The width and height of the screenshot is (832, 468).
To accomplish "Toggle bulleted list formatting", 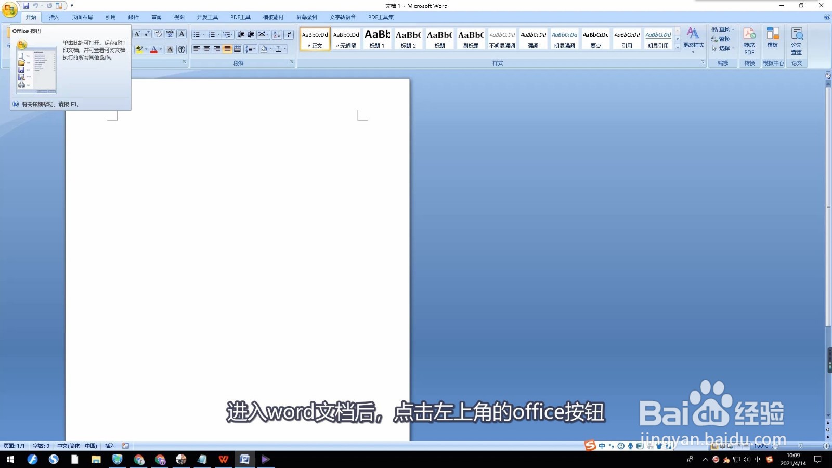I will (197, 34).
